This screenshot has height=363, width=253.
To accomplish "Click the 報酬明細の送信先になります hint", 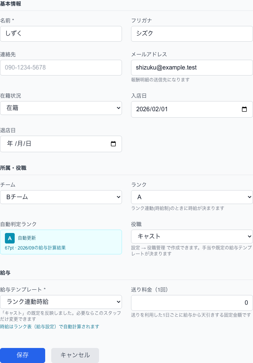I will [x=160, y=80].
